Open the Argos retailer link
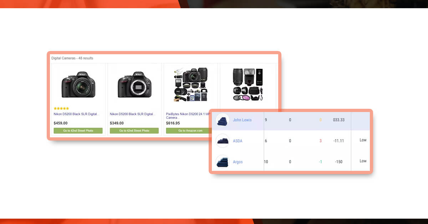The height and width of the screenshot is (224, 428). (238, 162)
